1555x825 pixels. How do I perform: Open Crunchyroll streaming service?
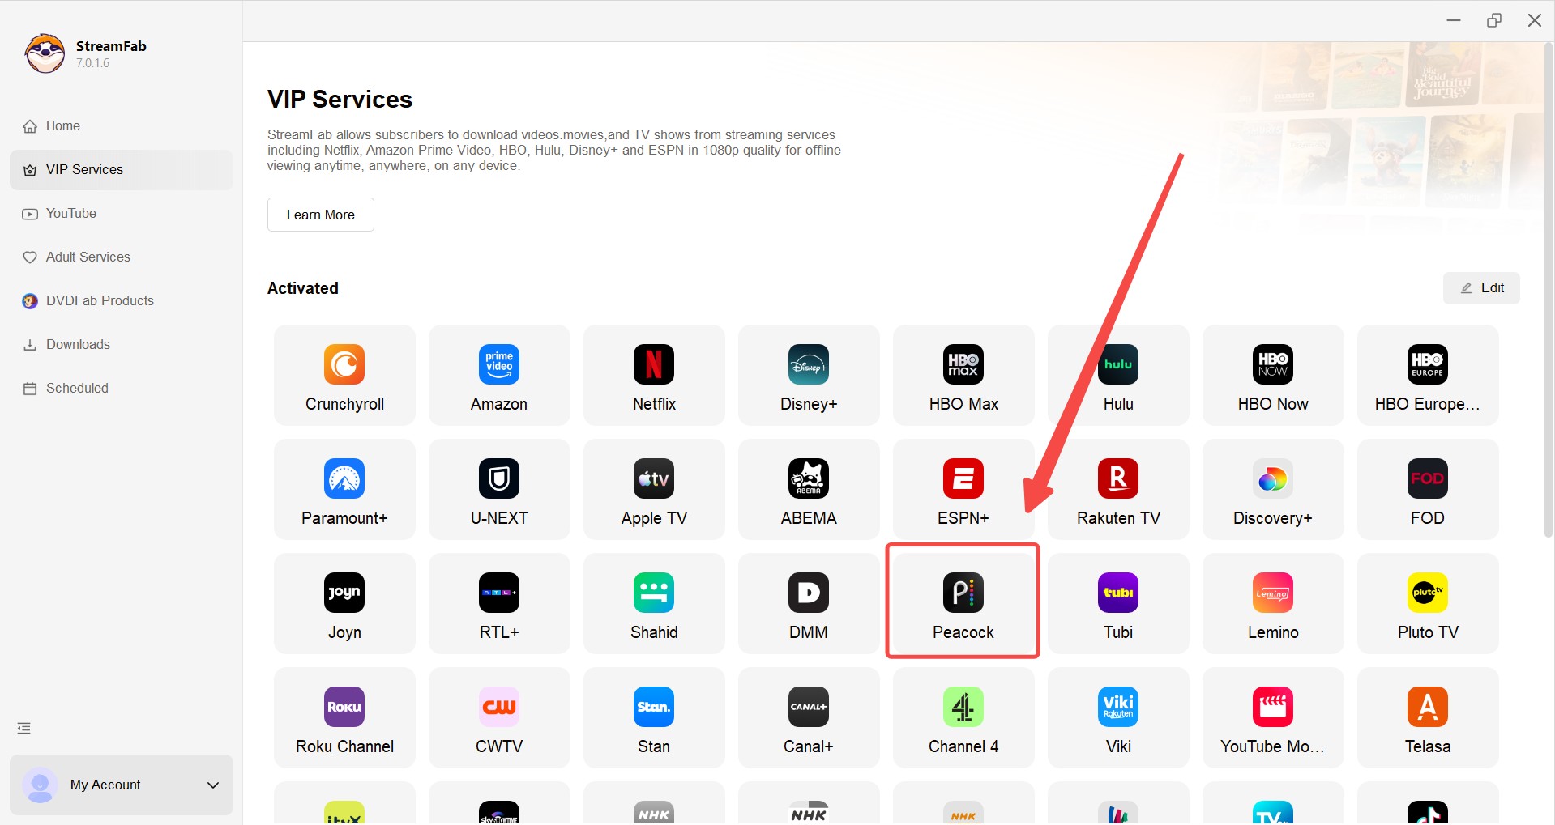coord(344,376)
